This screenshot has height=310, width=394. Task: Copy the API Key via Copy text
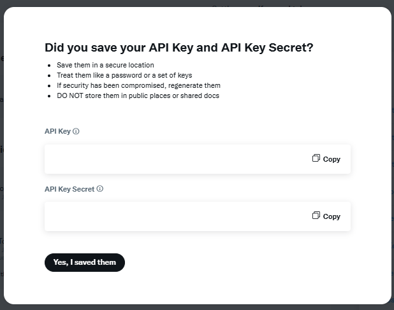[332, 159]
